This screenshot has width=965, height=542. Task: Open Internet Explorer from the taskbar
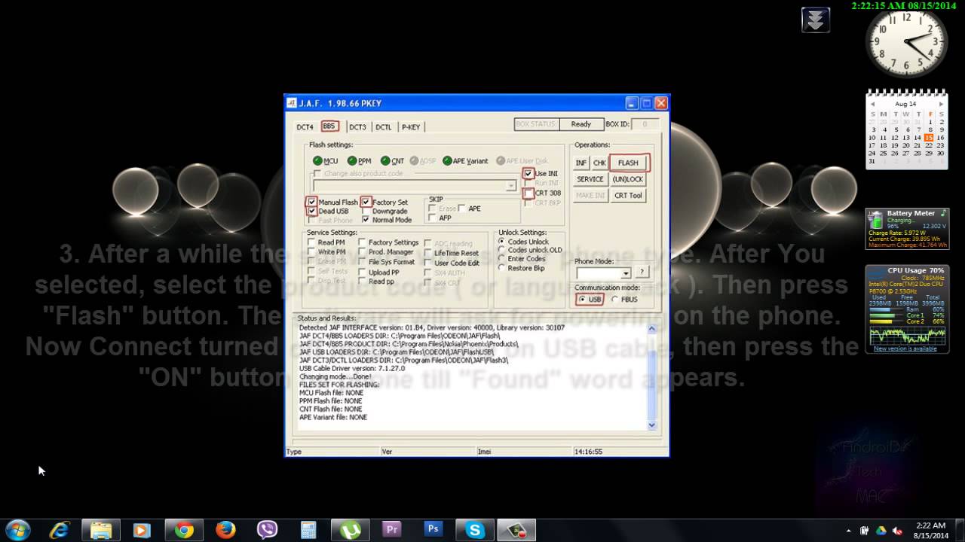point(60,530)
